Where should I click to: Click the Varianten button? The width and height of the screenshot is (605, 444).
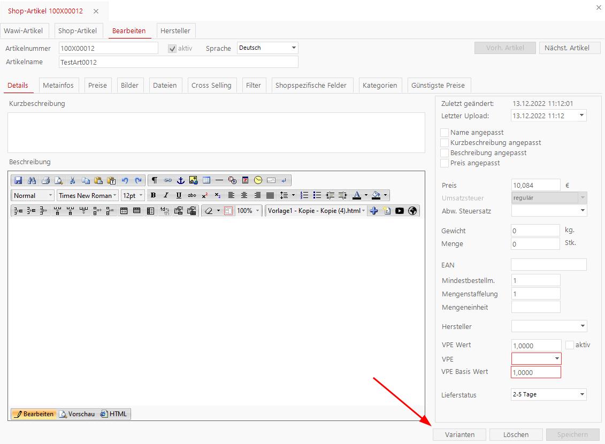(460, 435)
